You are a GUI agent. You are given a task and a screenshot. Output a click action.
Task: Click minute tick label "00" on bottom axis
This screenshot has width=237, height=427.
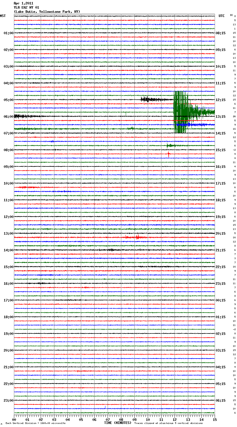pos(14,419)
